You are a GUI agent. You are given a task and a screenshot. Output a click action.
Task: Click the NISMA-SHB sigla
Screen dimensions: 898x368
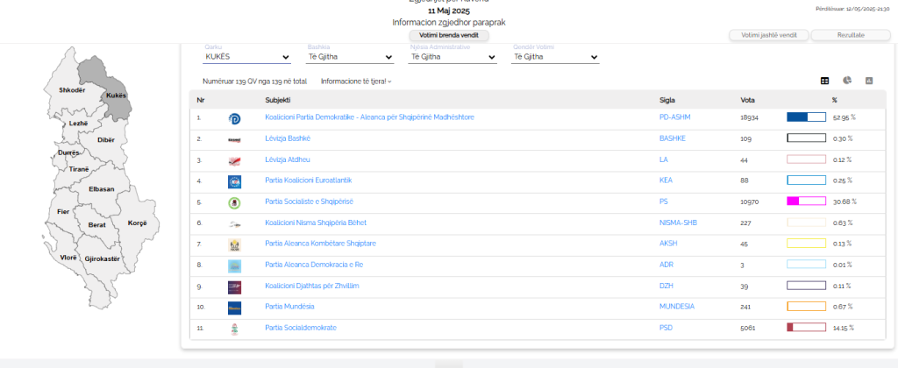tap(678, 223)
